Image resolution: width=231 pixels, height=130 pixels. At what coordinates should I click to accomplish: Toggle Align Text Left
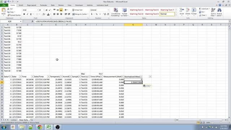tap(54, 14)
